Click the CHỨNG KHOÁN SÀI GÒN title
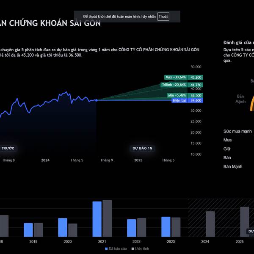The image size is (254, 254). (x=55, y=23)
